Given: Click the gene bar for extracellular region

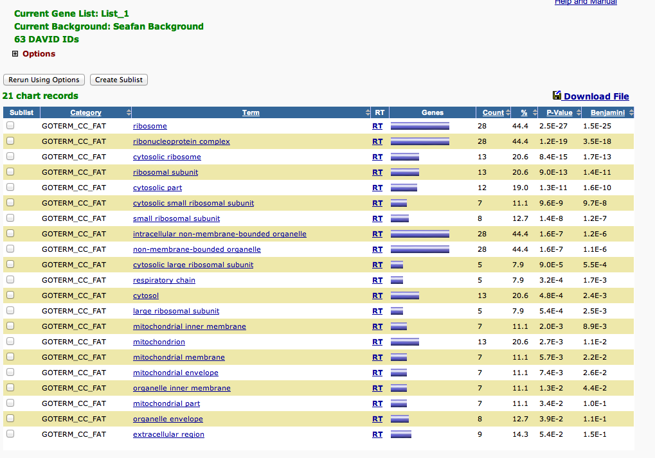Looking at the screenshot, I should (x=401, y=435).
